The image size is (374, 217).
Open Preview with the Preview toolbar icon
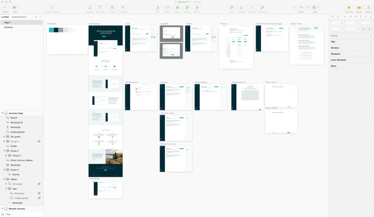[349, 7]
